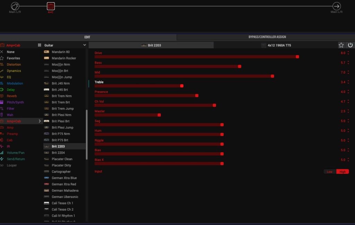Open the Guitar category dropdown
This screenshot has width=355, height=225.
84,45
